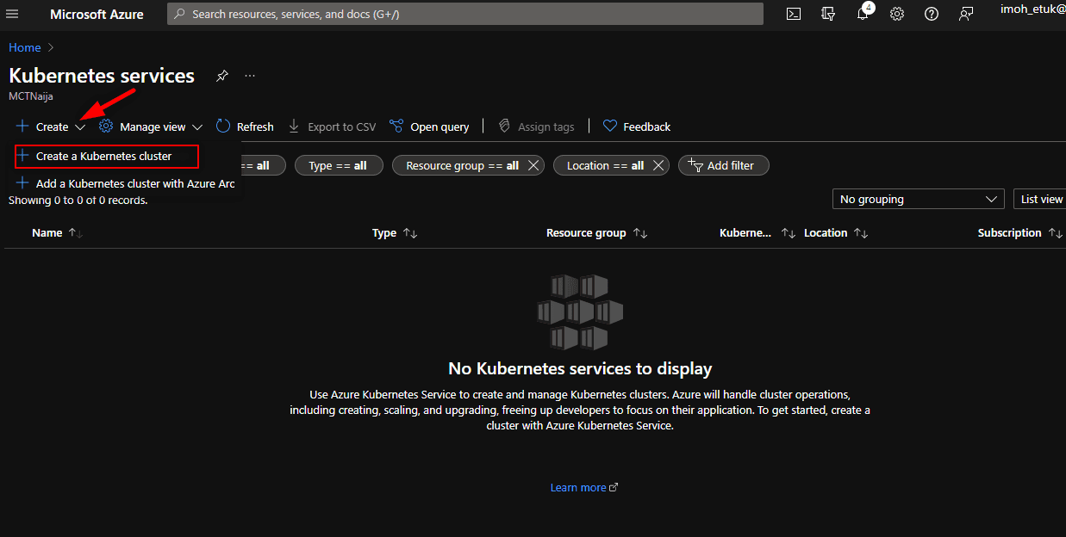Open the Location == all filter pill

[612, 165]
